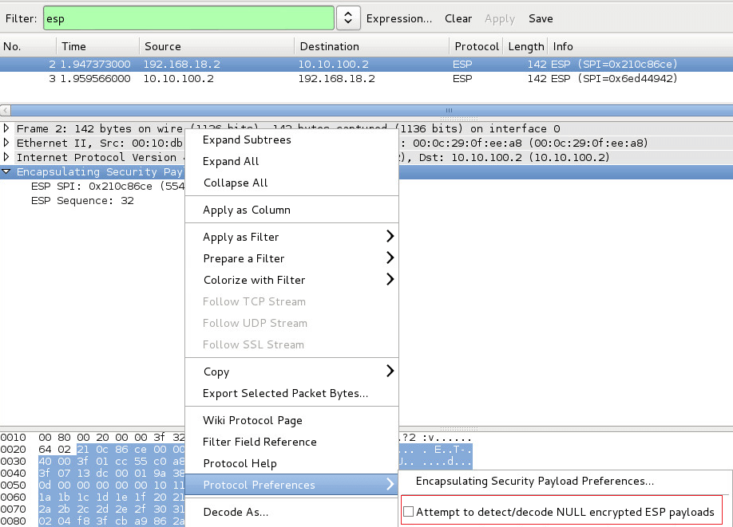The image size is (733, 527).
Task: Choose Expand All in the context menu
Action: point(291,161)
